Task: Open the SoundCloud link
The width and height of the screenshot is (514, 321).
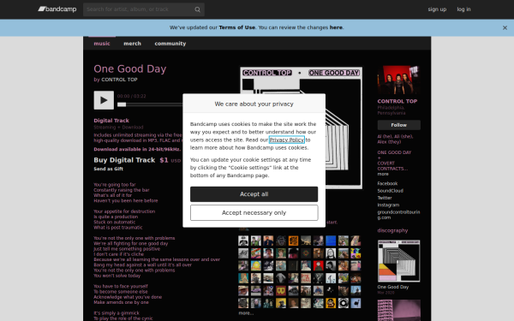Action: (x=391, y=191)
